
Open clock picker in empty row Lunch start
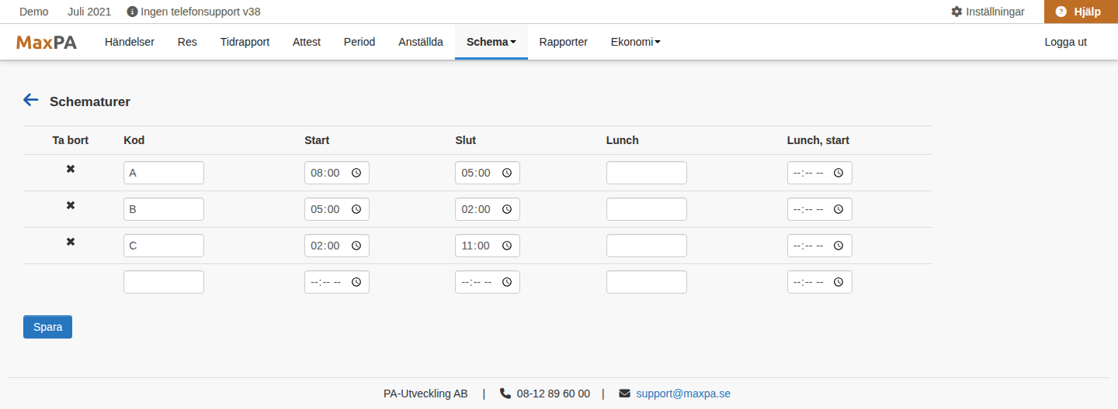(x=838, y=282)
